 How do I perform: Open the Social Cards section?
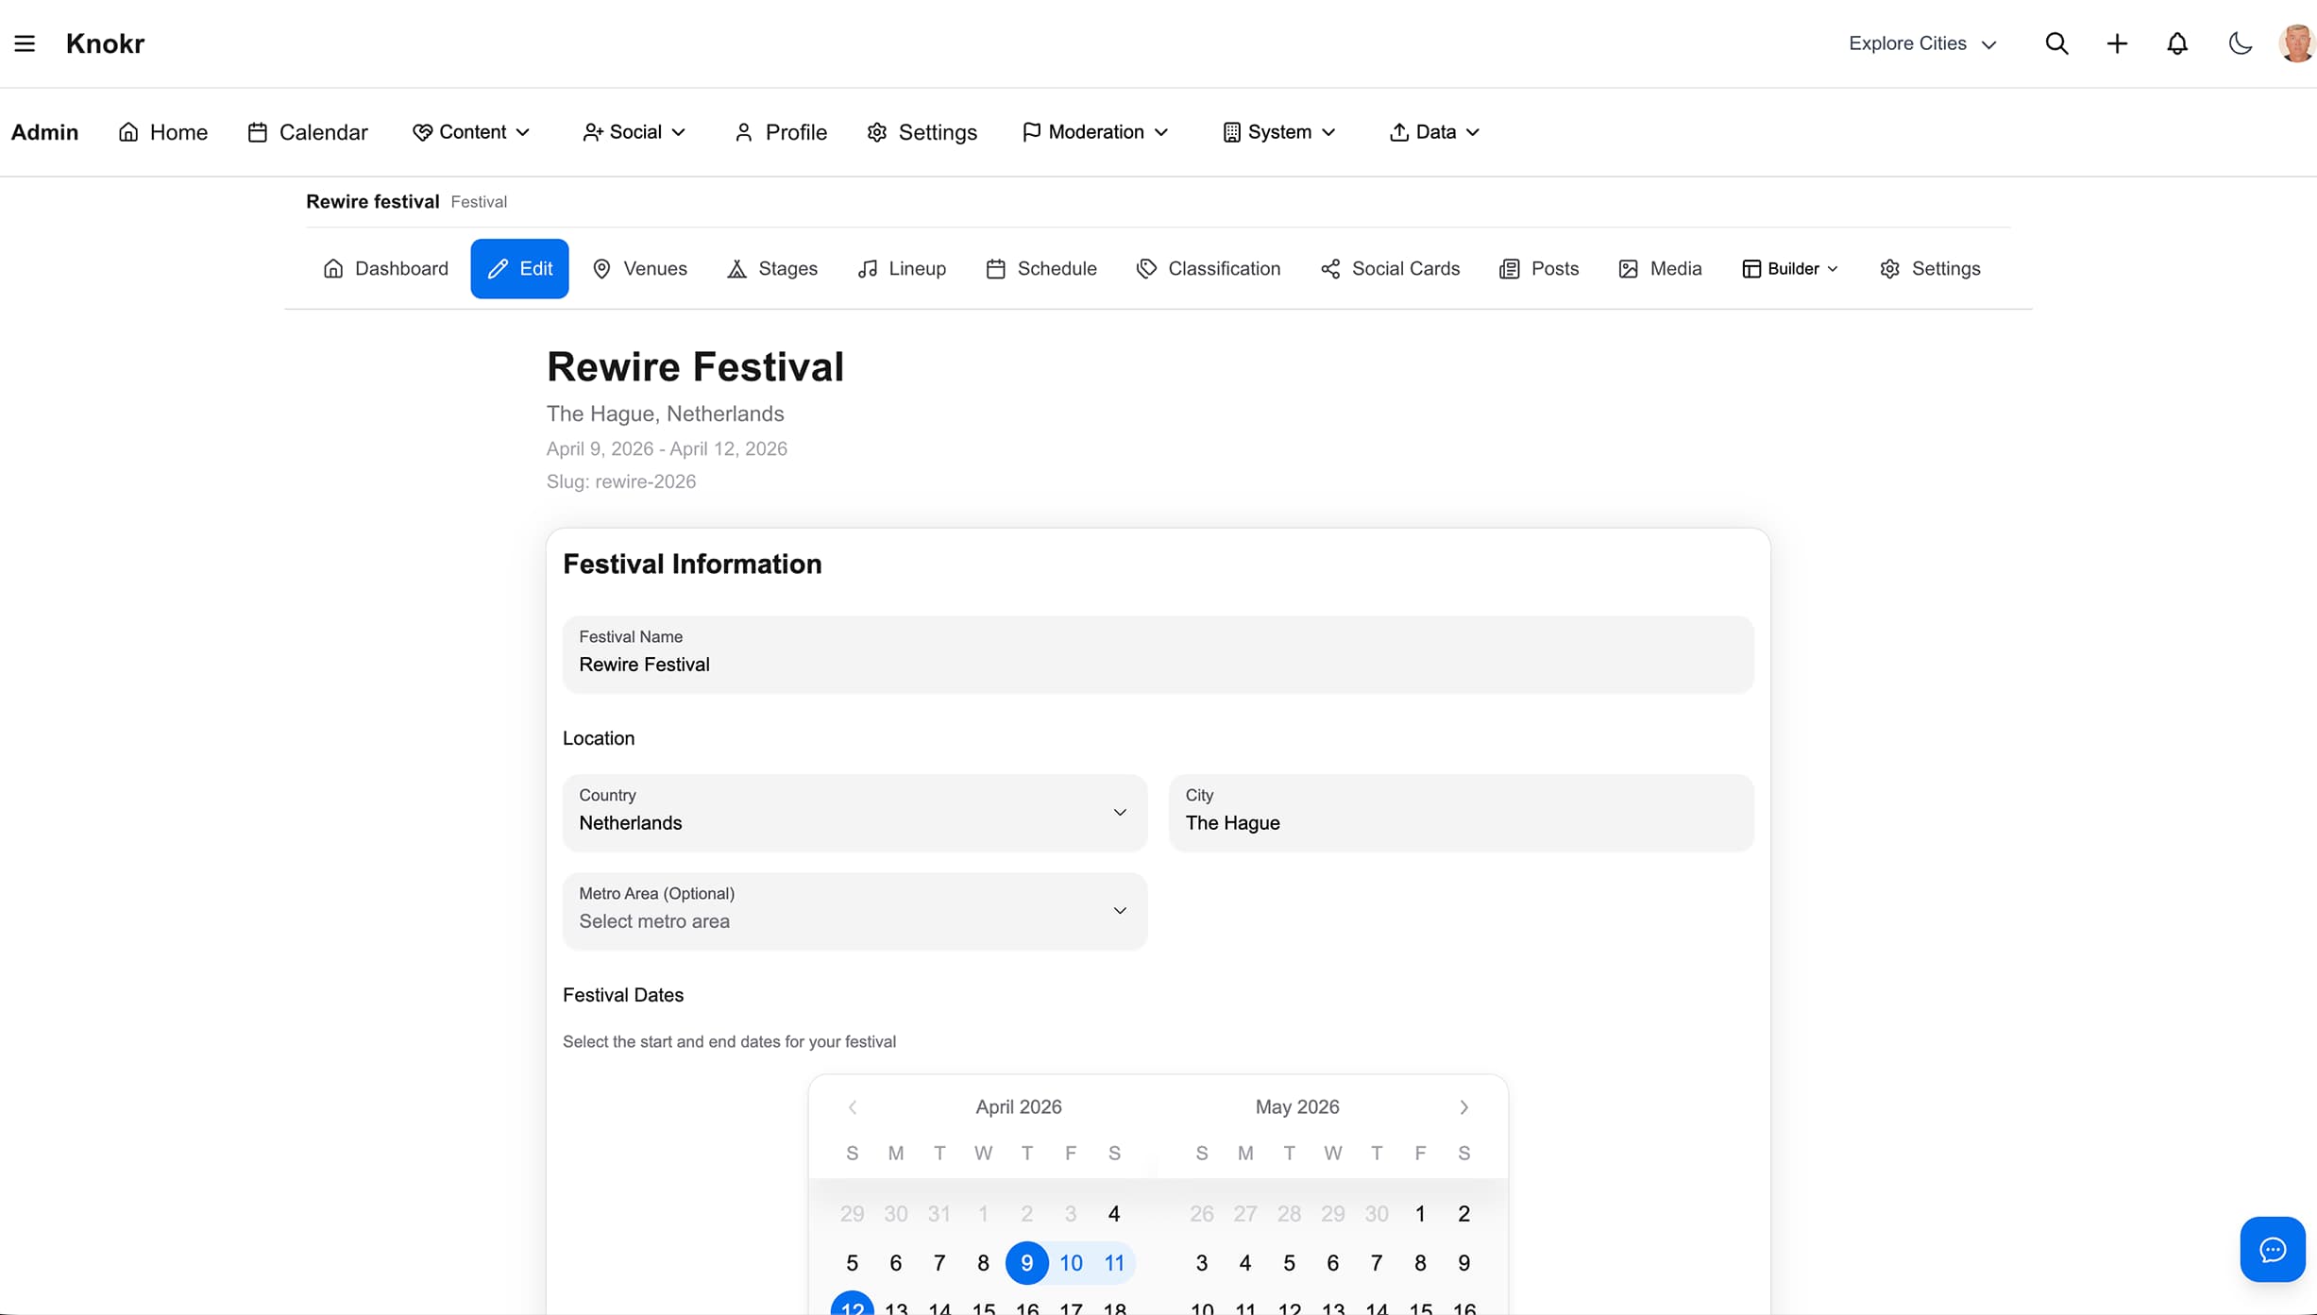[1389, 268]
